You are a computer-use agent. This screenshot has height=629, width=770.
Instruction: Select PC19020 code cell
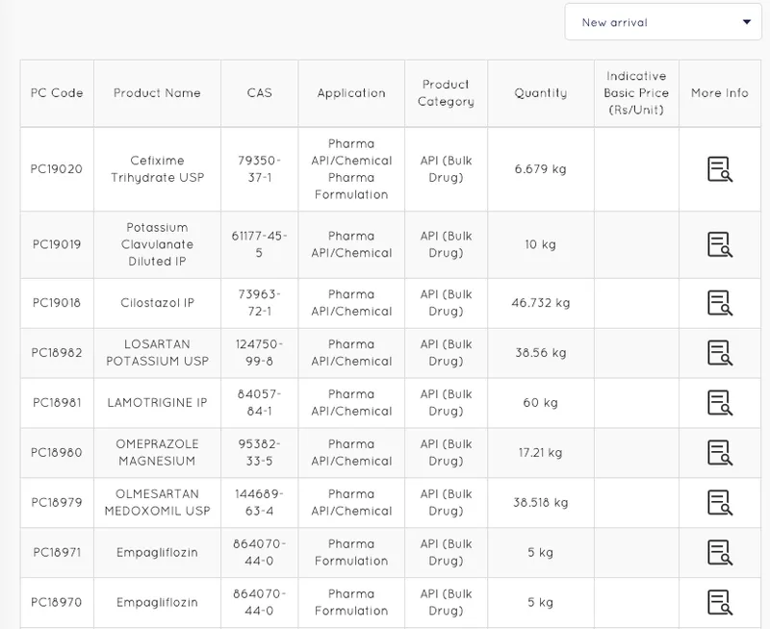click(x=57, y=169)
